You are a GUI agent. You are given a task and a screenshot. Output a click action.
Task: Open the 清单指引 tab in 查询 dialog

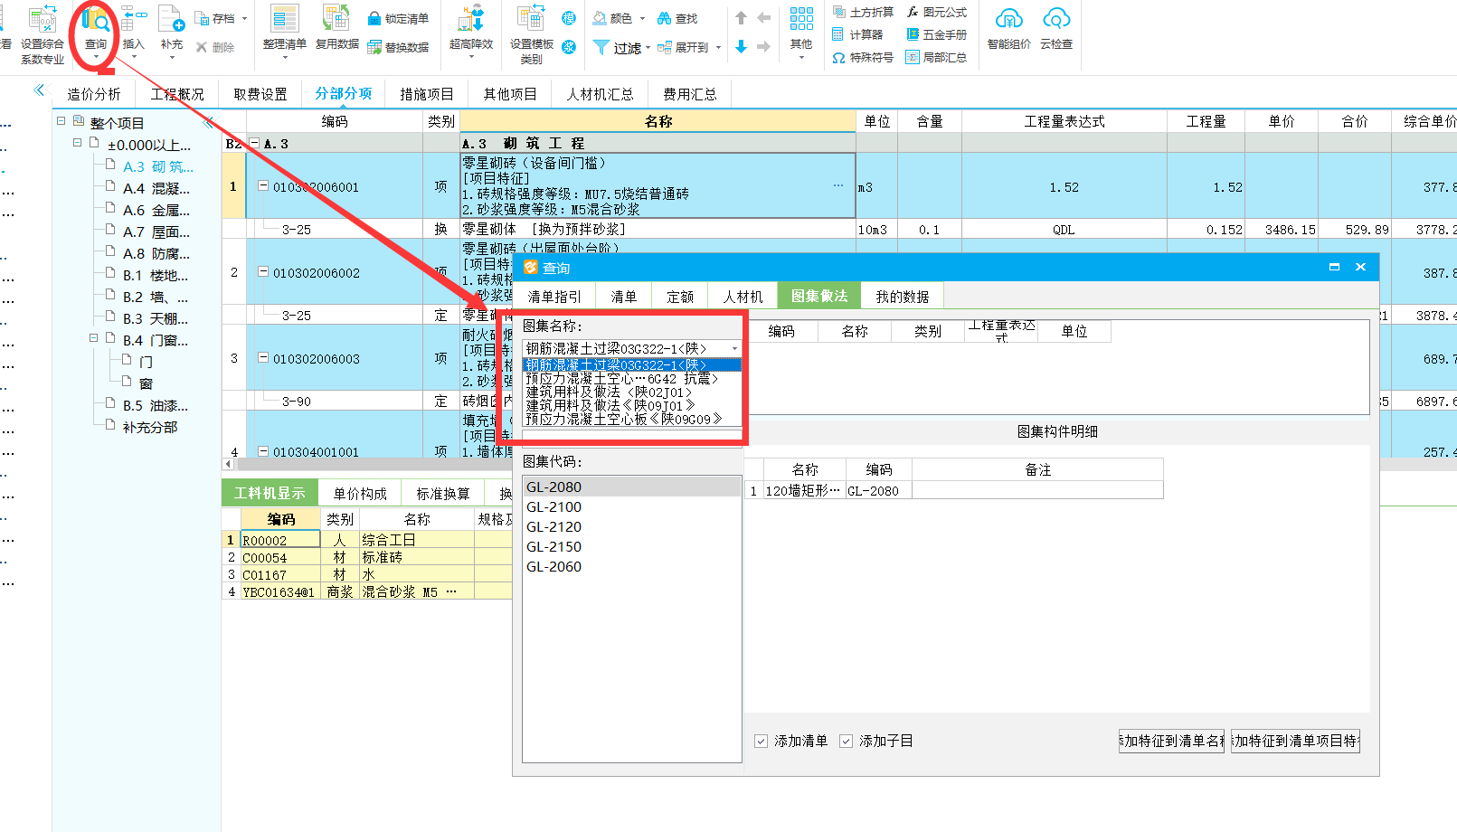click(x=554, y=297)
